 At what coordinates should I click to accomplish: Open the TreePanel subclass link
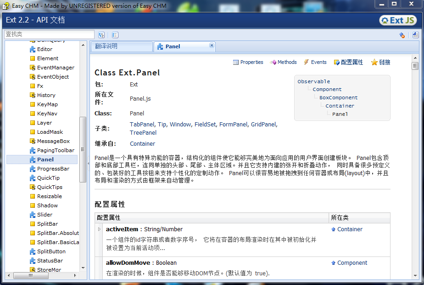pos(143,133)
